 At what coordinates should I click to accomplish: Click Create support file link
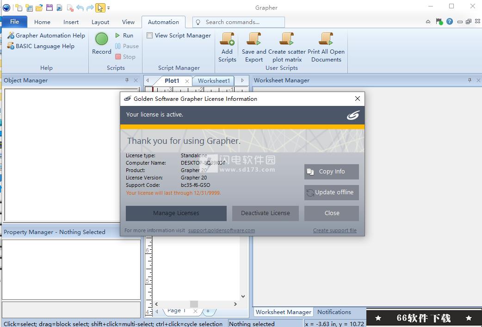pyautogui.click(x=335, y=230)
